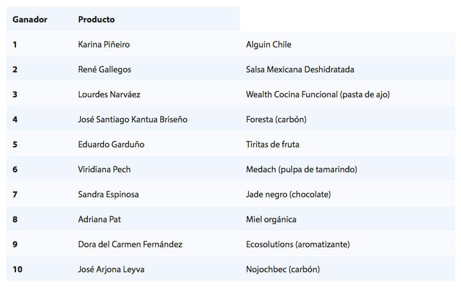Click Salsa Mexicana Deshidratada text
The image size is (461, 287).
click(299, 69)
